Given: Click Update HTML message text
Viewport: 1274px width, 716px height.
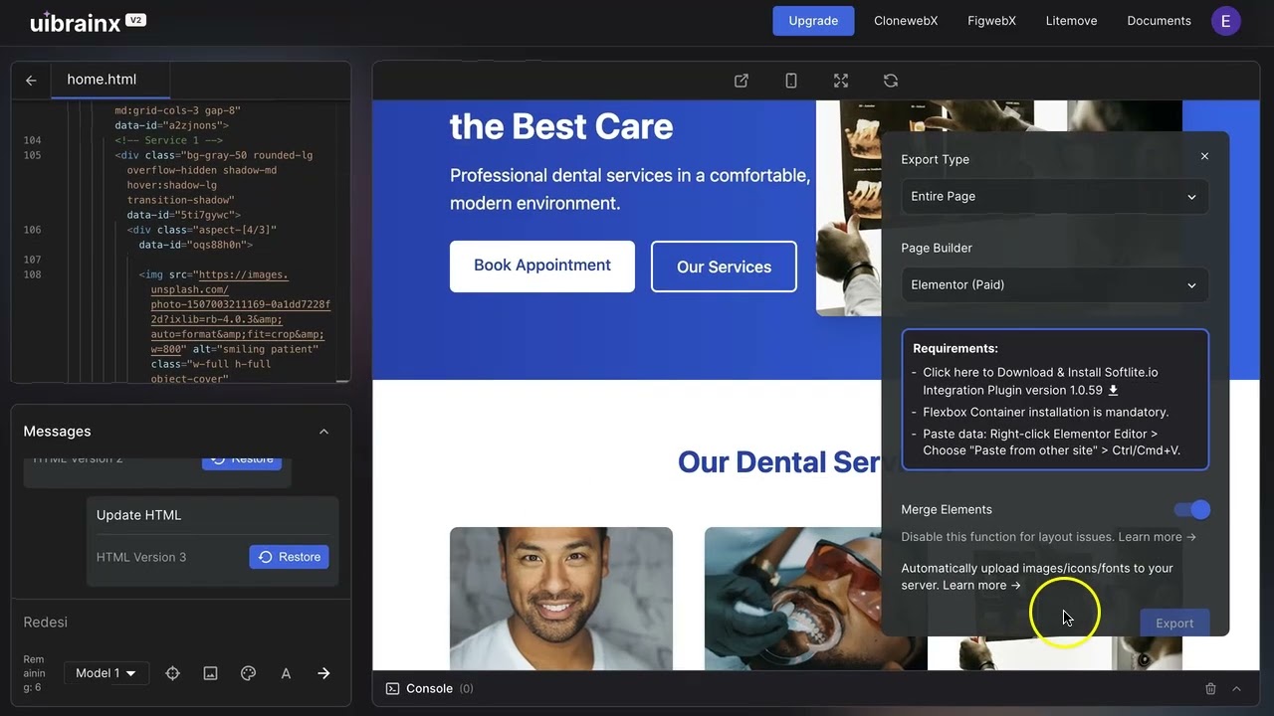Looking at the screenshot, I should [x=138, y=515].
